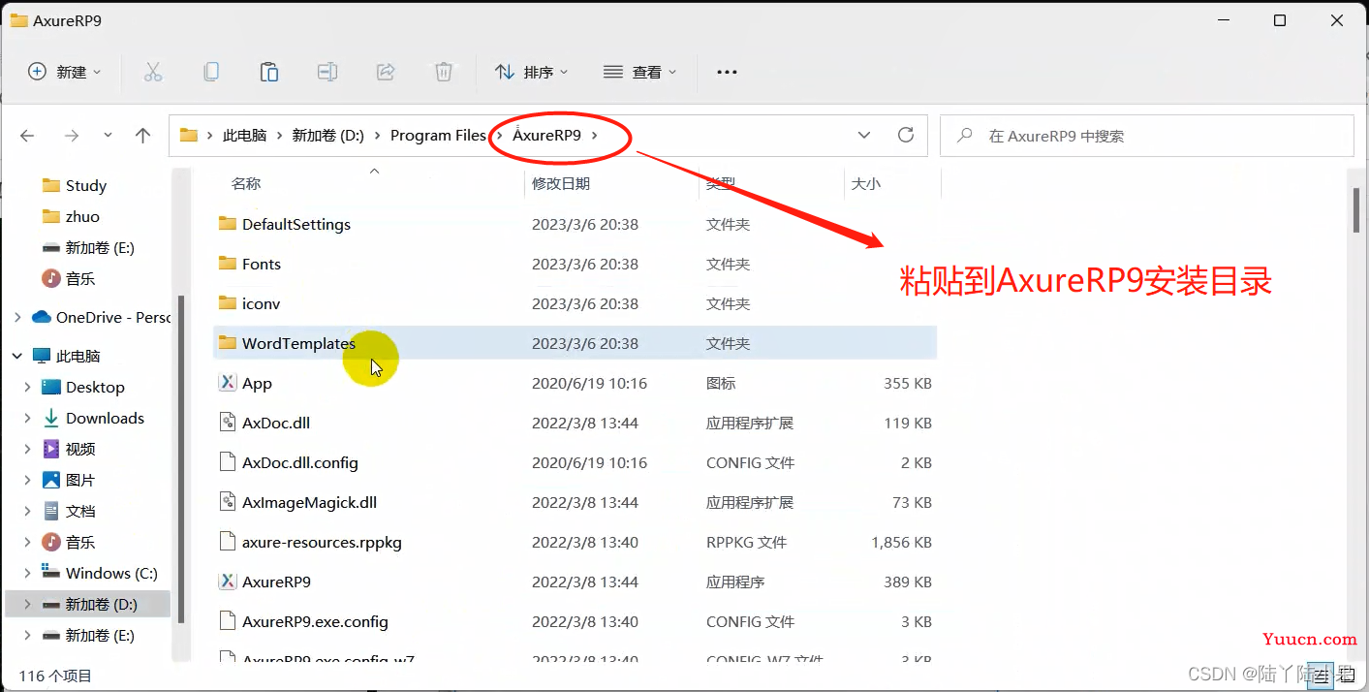Click the iconv folder icon

[x=228, y=303]
